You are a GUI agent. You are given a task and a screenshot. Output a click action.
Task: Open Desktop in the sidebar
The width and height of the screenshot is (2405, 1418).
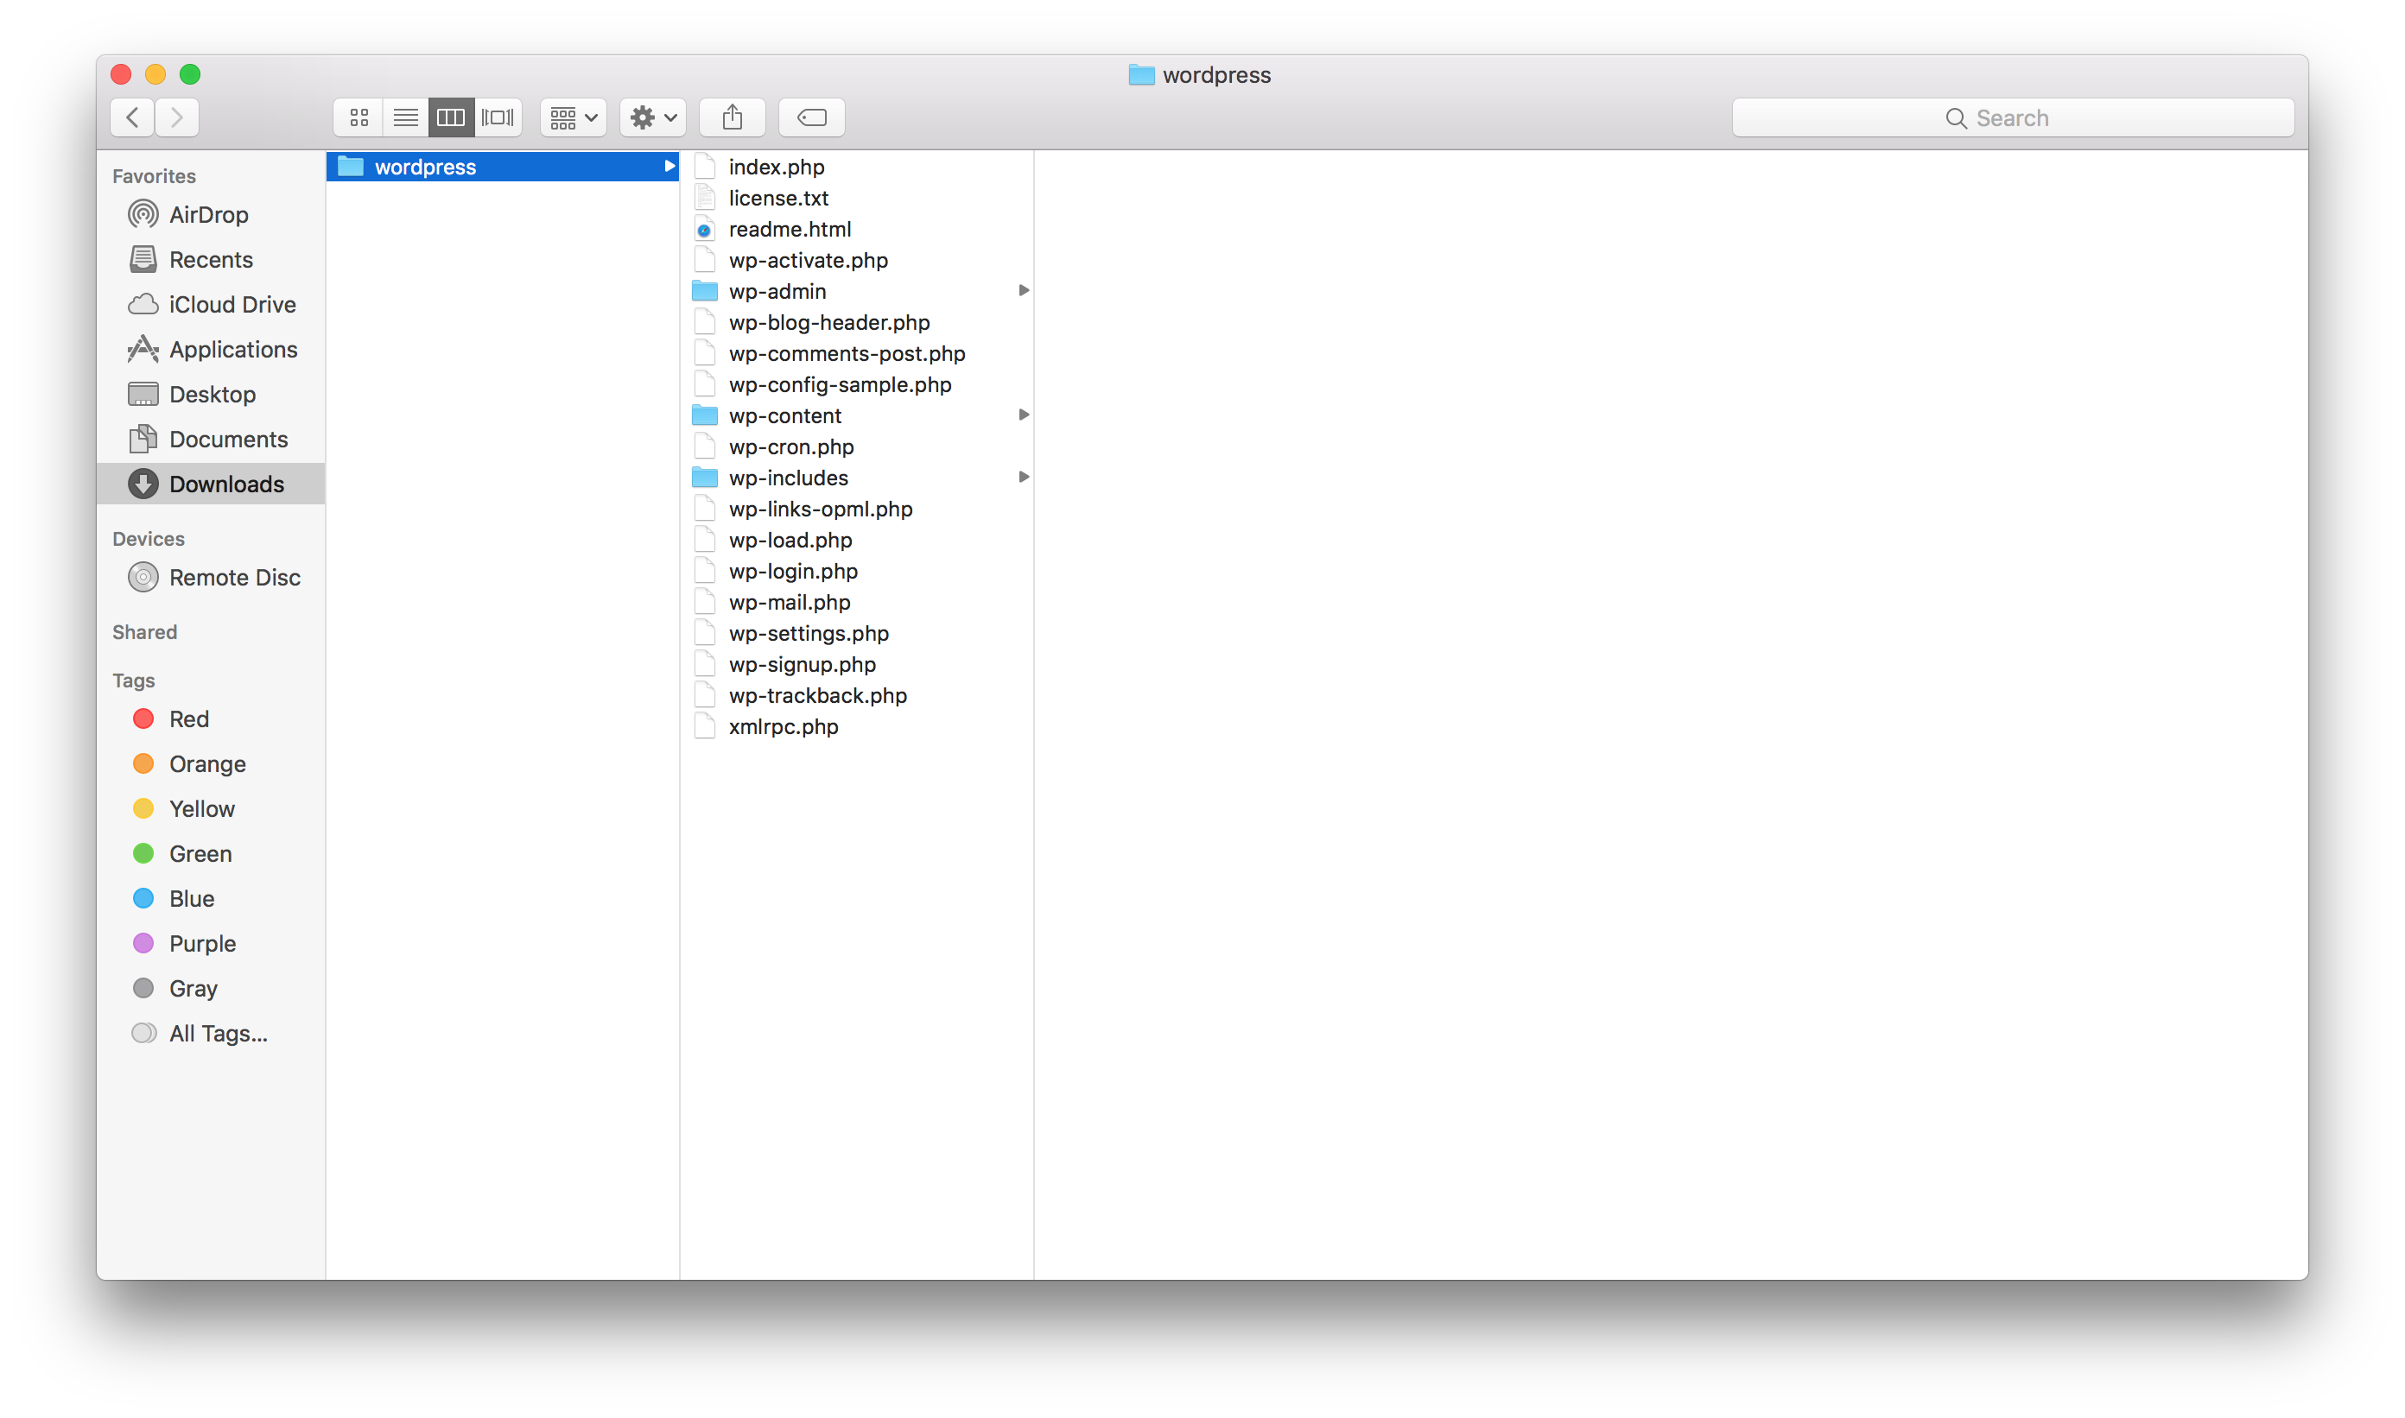[x=210, y=395]
